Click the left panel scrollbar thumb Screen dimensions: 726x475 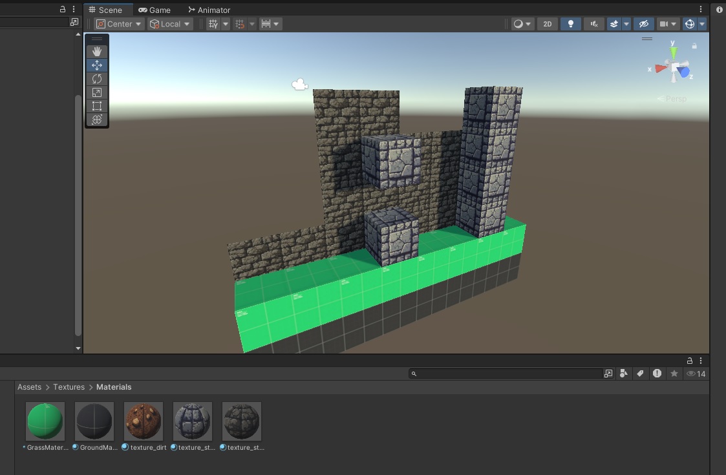pyautogui.click(x=78, y=215)
